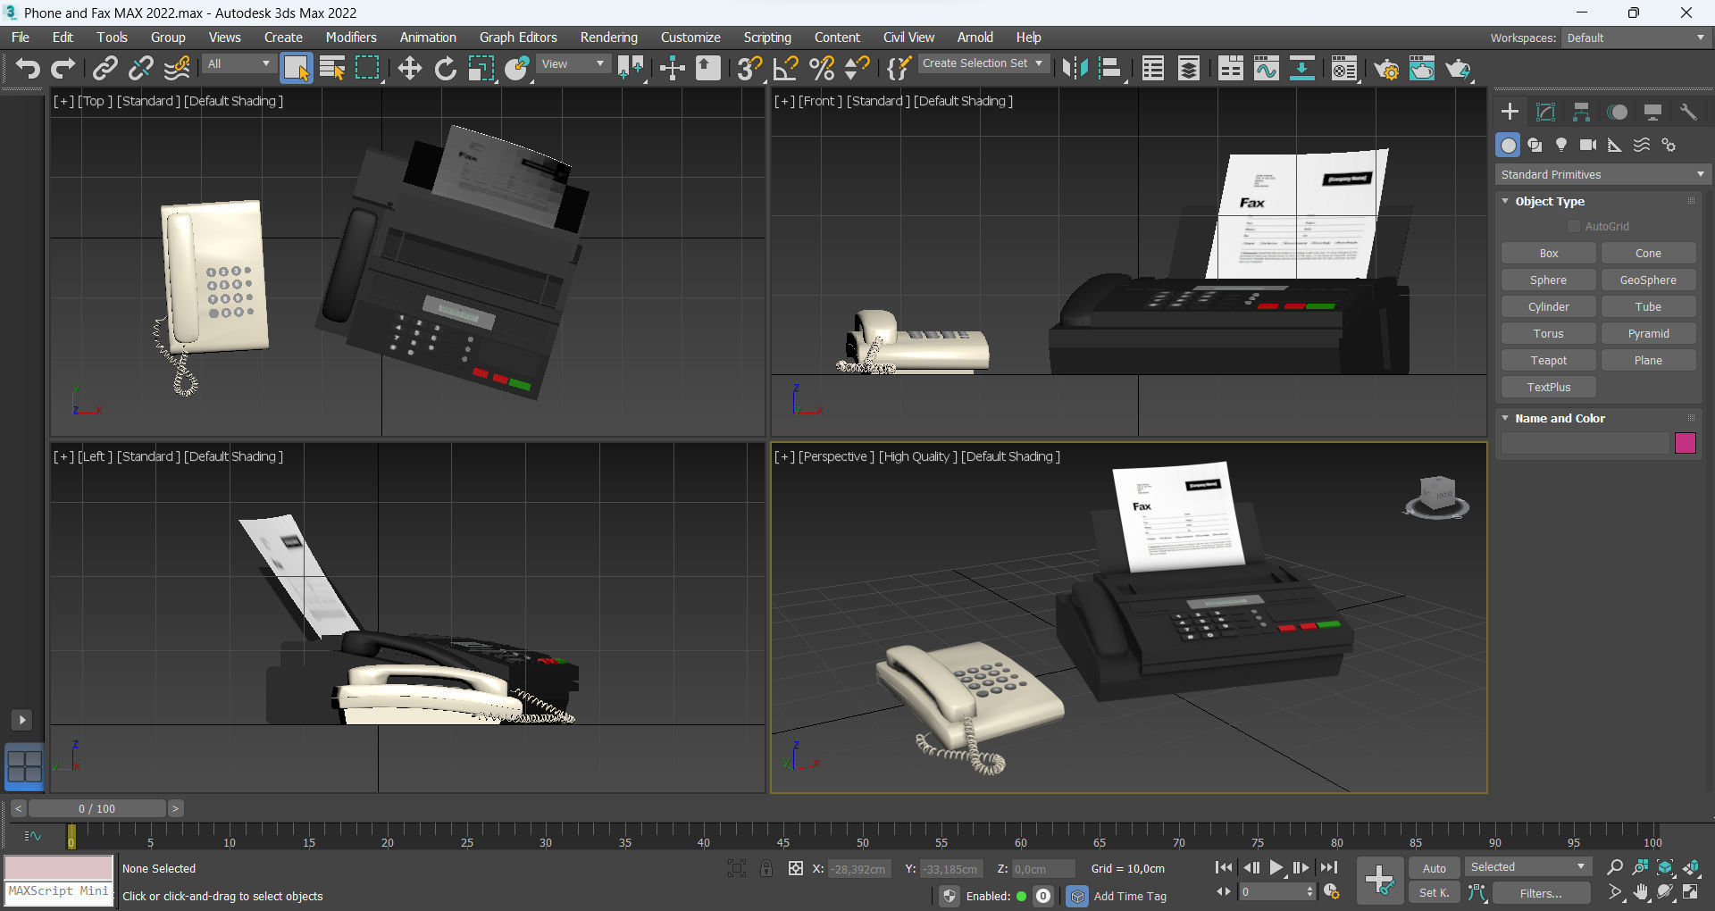This screenshot has width=1715, height=911.
Task: Select the Bind to Space Warp tool
Action: (x=177, y=68)
